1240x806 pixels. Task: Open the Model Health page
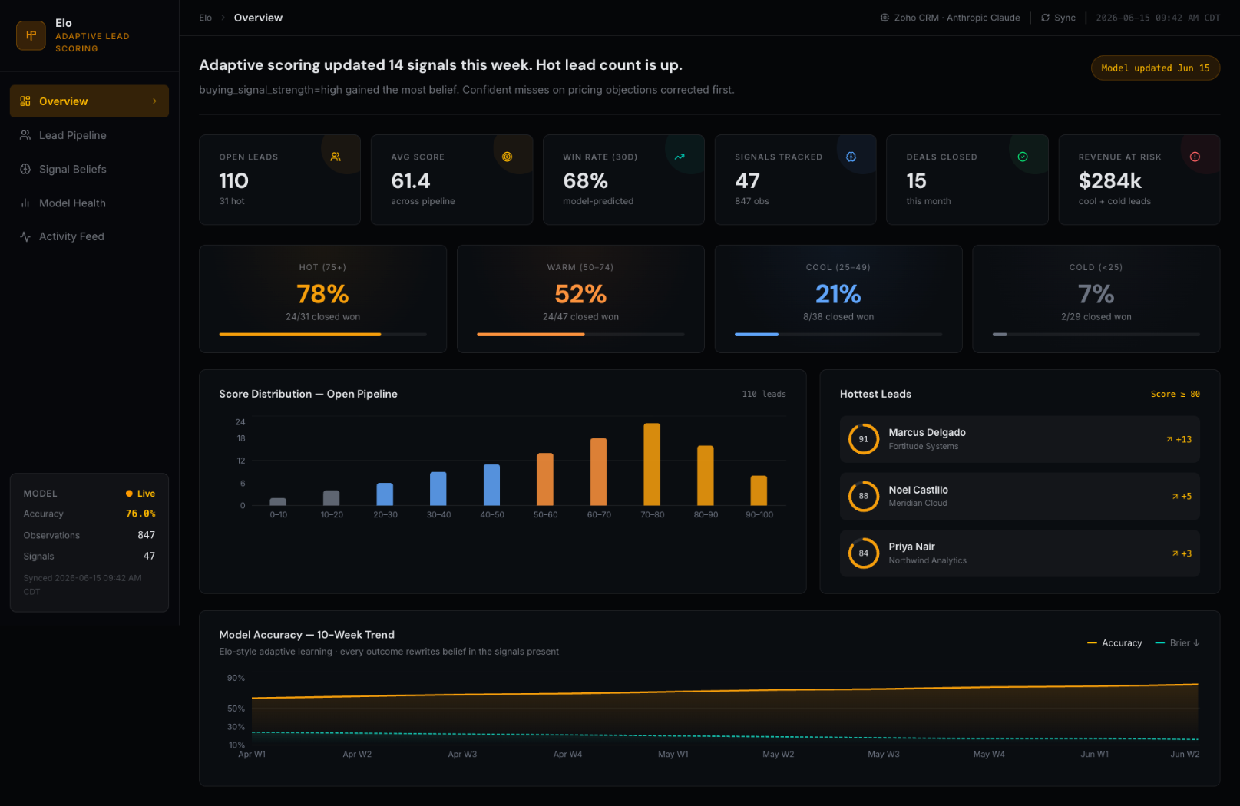tap(89, 203)
